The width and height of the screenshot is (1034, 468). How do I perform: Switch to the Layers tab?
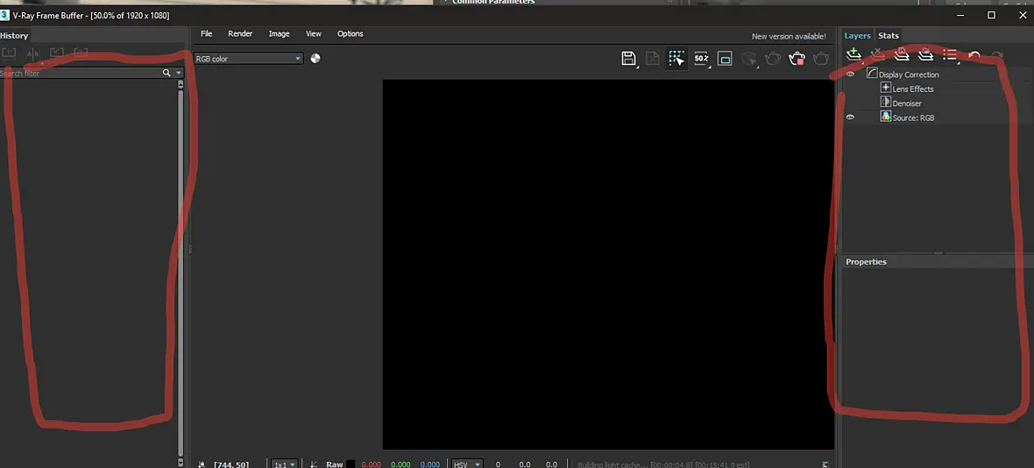[x=858, y=36]
